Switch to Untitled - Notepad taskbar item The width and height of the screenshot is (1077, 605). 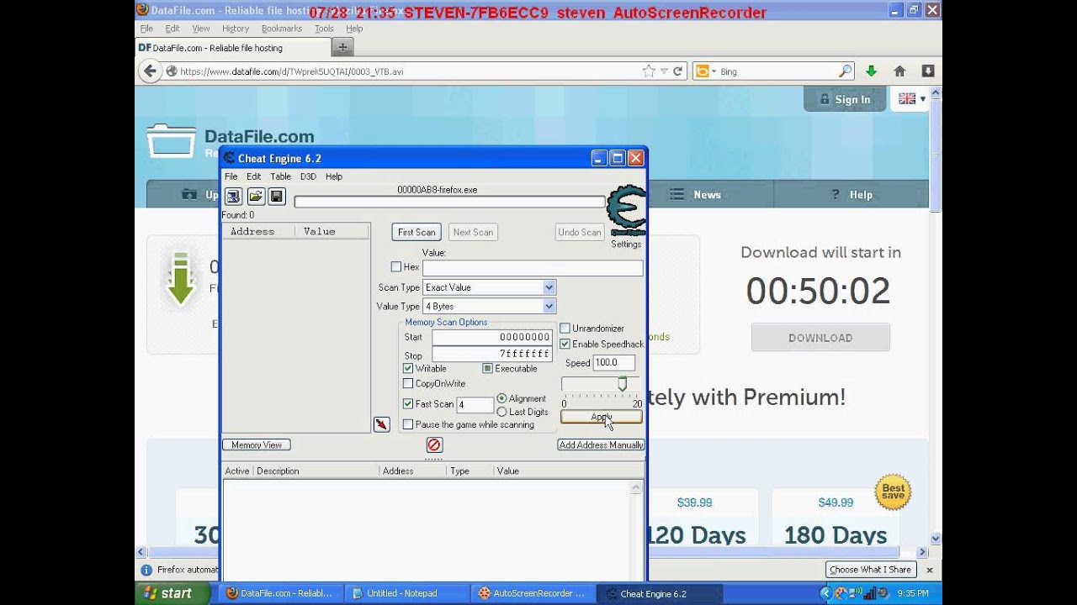pyautogui.click(x=406, y=593)
